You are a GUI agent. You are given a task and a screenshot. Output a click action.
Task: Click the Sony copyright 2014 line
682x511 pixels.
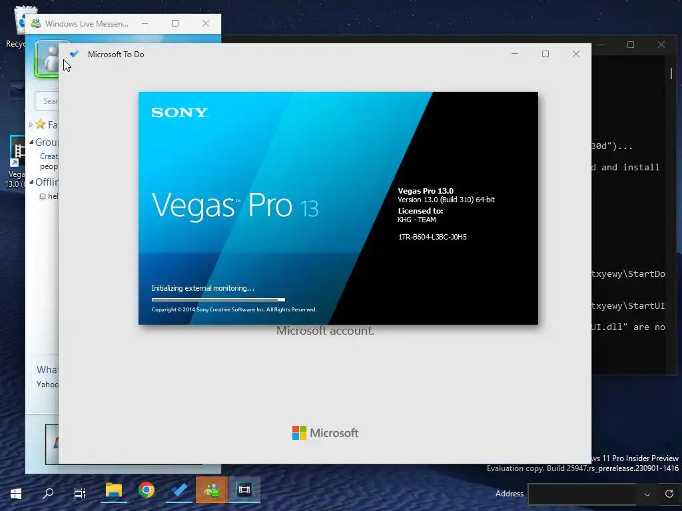point(234,310)
